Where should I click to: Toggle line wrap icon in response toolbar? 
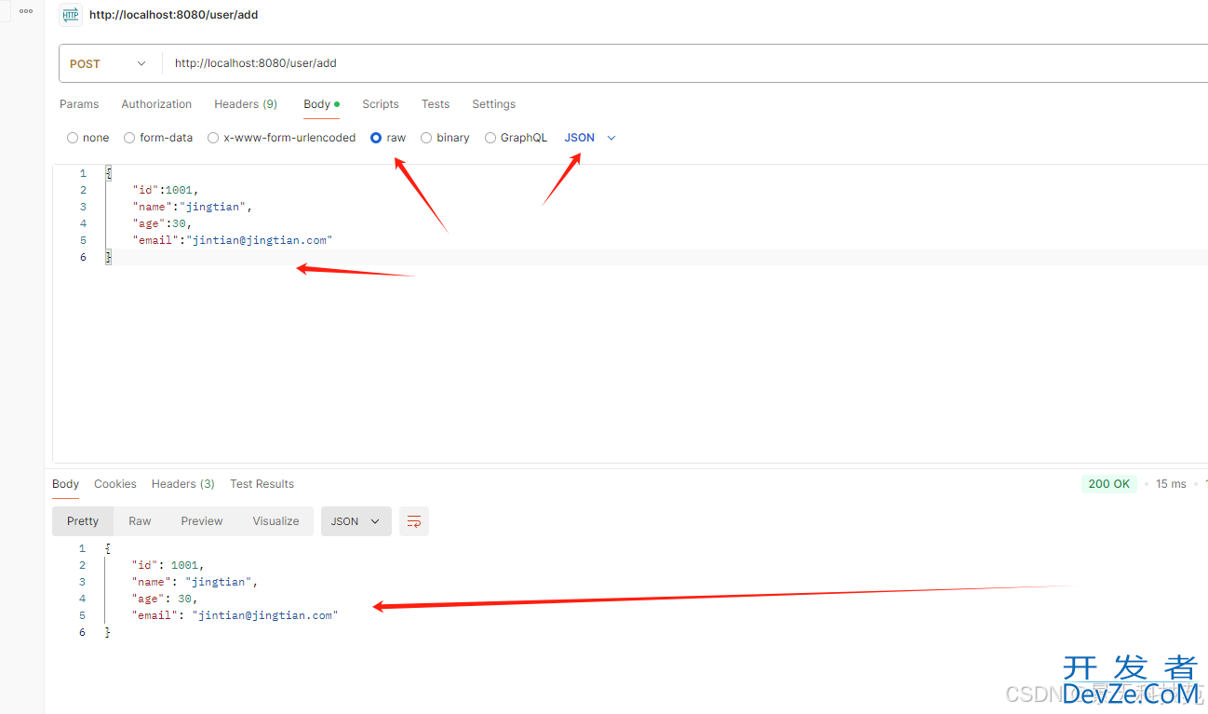414,521
